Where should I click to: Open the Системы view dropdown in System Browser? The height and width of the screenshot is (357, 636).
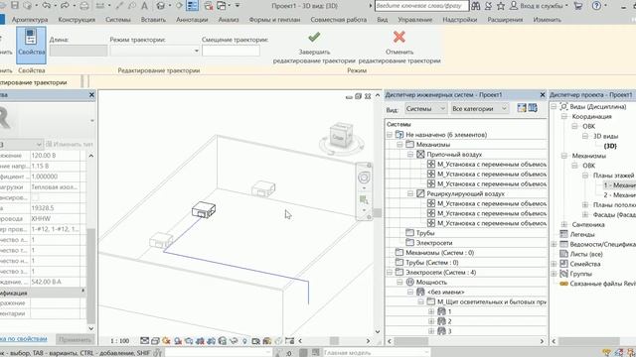(425, 108)
